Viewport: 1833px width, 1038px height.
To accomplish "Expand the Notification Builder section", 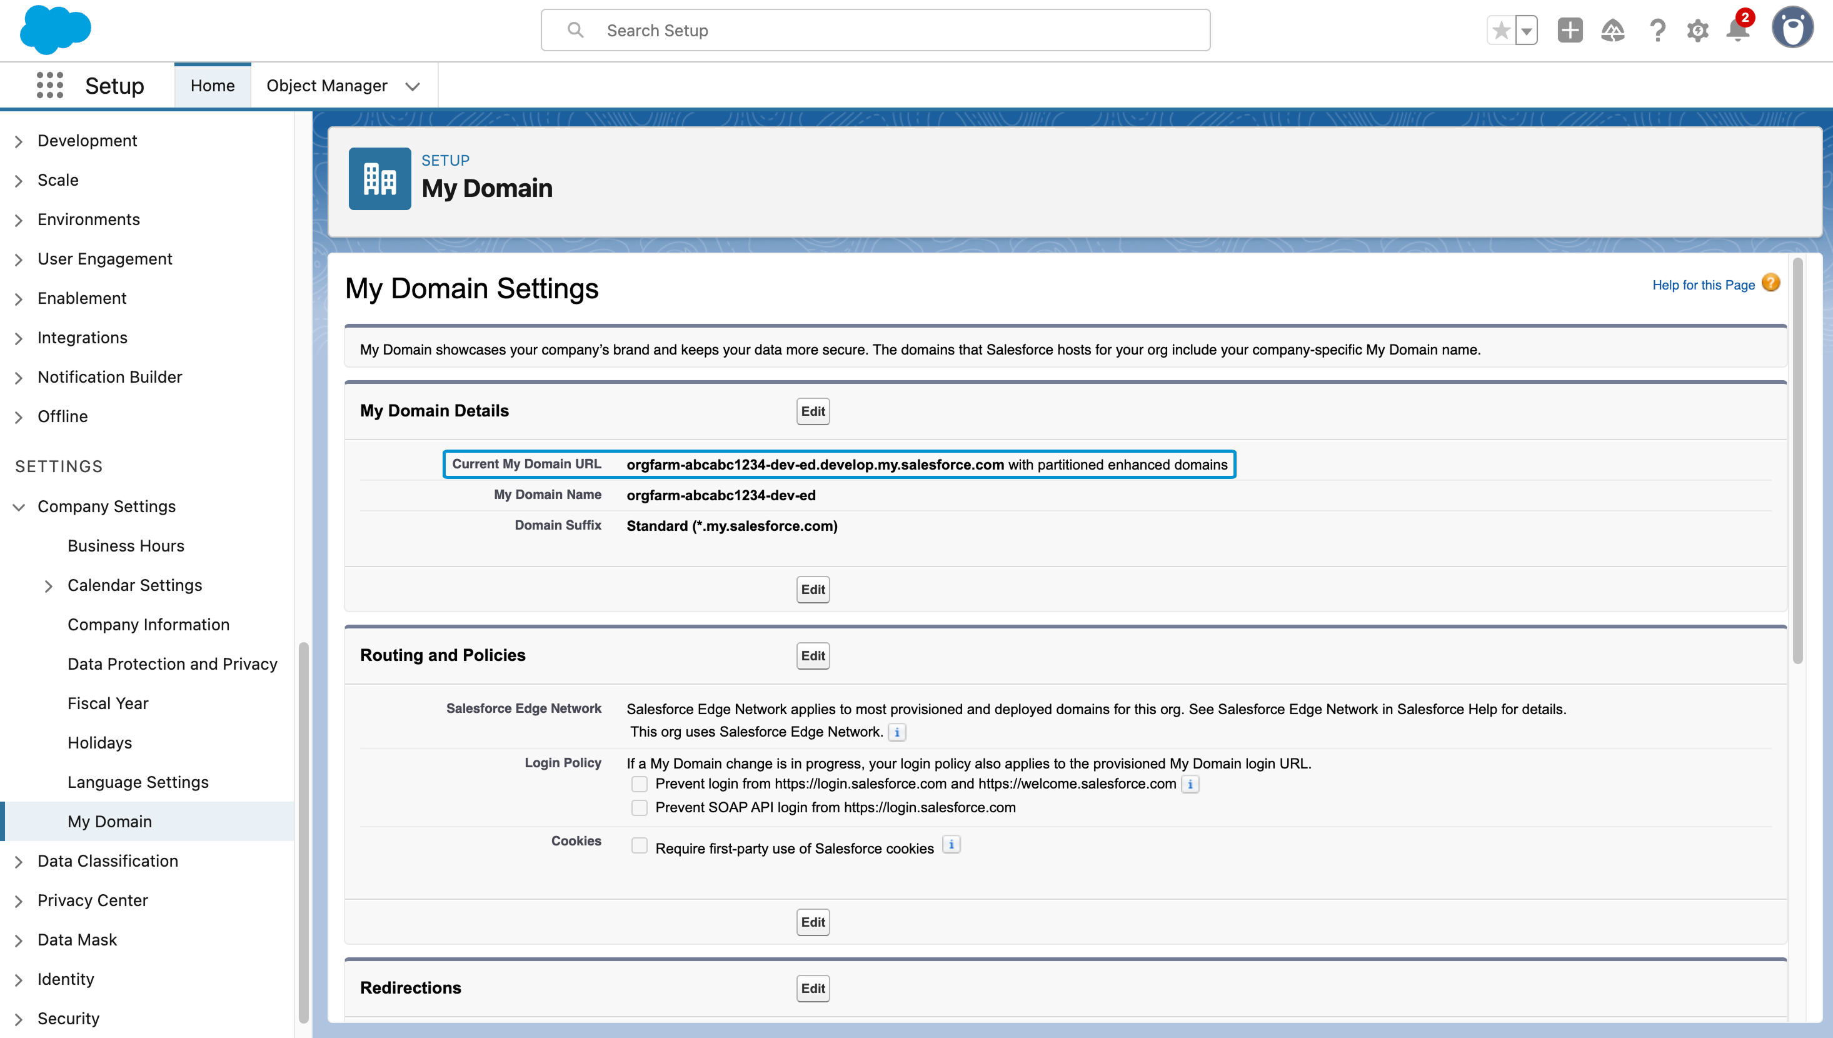I will click(x=19, y=377).
